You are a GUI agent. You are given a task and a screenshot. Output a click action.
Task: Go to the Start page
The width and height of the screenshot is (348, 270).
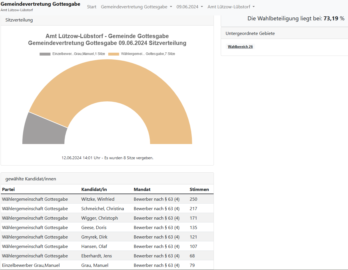pos(92,7)
